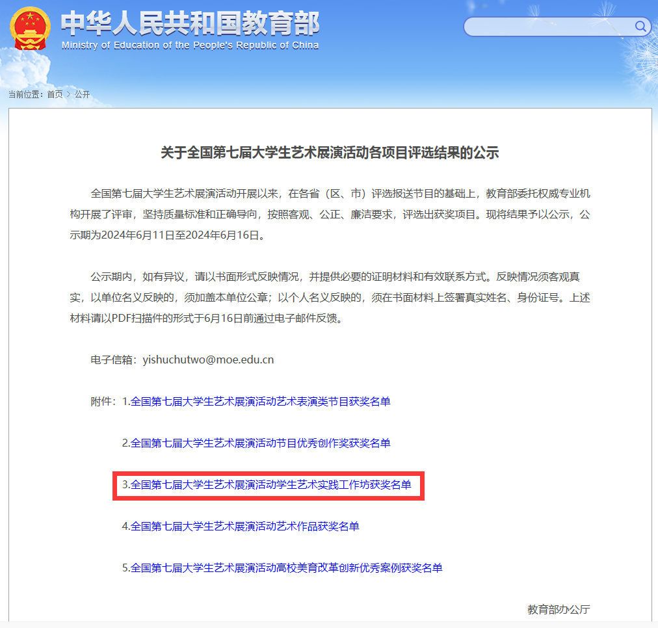Click the breadcrumb arrow after 首页

(68, 94)
